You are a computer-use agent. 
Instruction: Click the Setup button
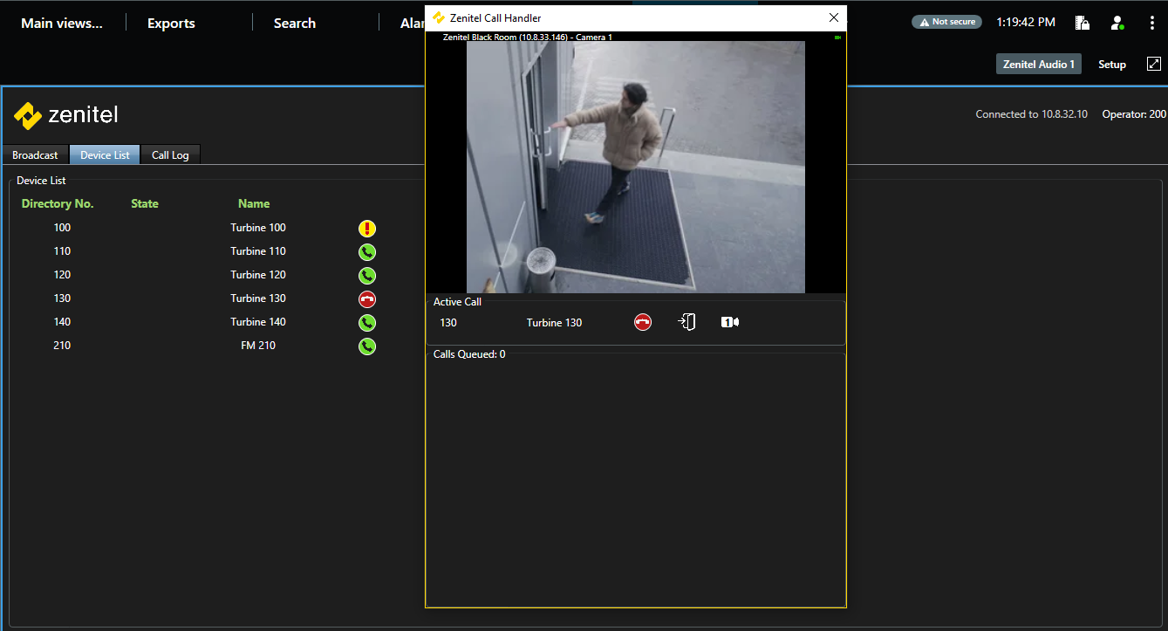[x=1111, y=65]
